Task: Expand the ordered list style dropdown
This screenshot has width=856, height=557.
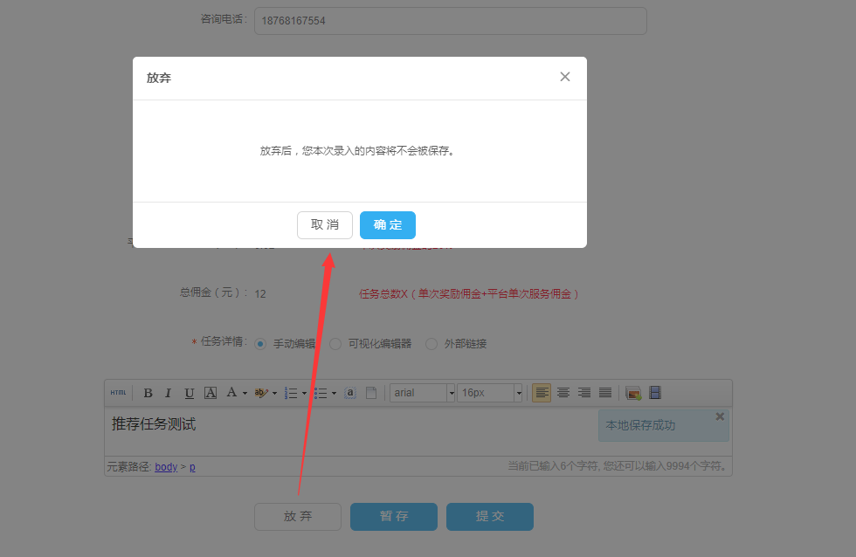Action: pyautogui.click(x=304, y=393)
